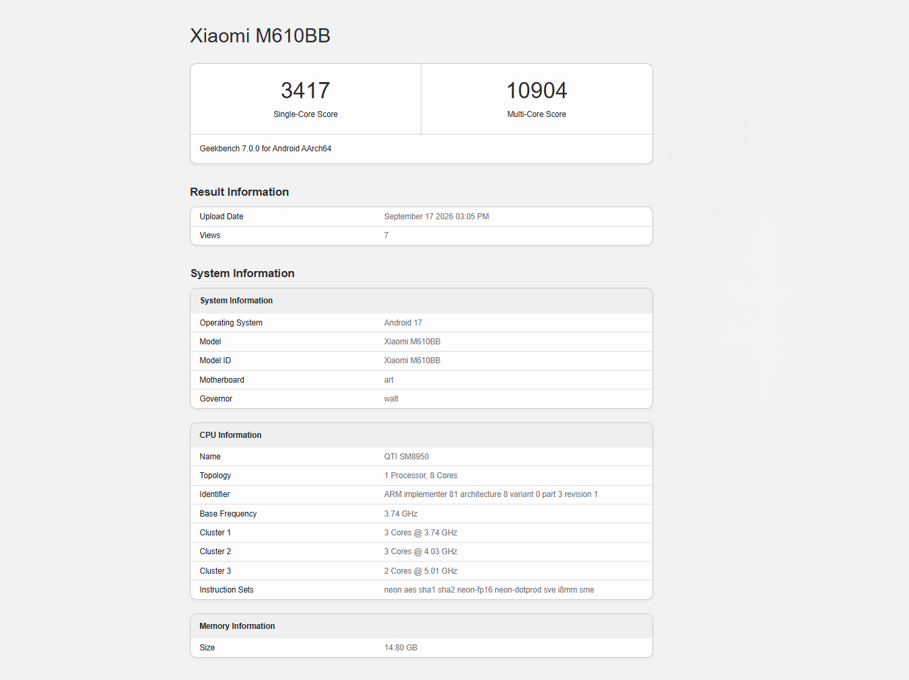Click the Base Frequency label
909x680 pixels.
pyautogui.click(x=228, y=514)
